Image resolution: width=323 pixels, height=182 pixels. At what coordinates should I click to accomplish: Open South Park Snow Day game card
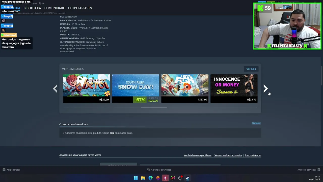point(136,88)
